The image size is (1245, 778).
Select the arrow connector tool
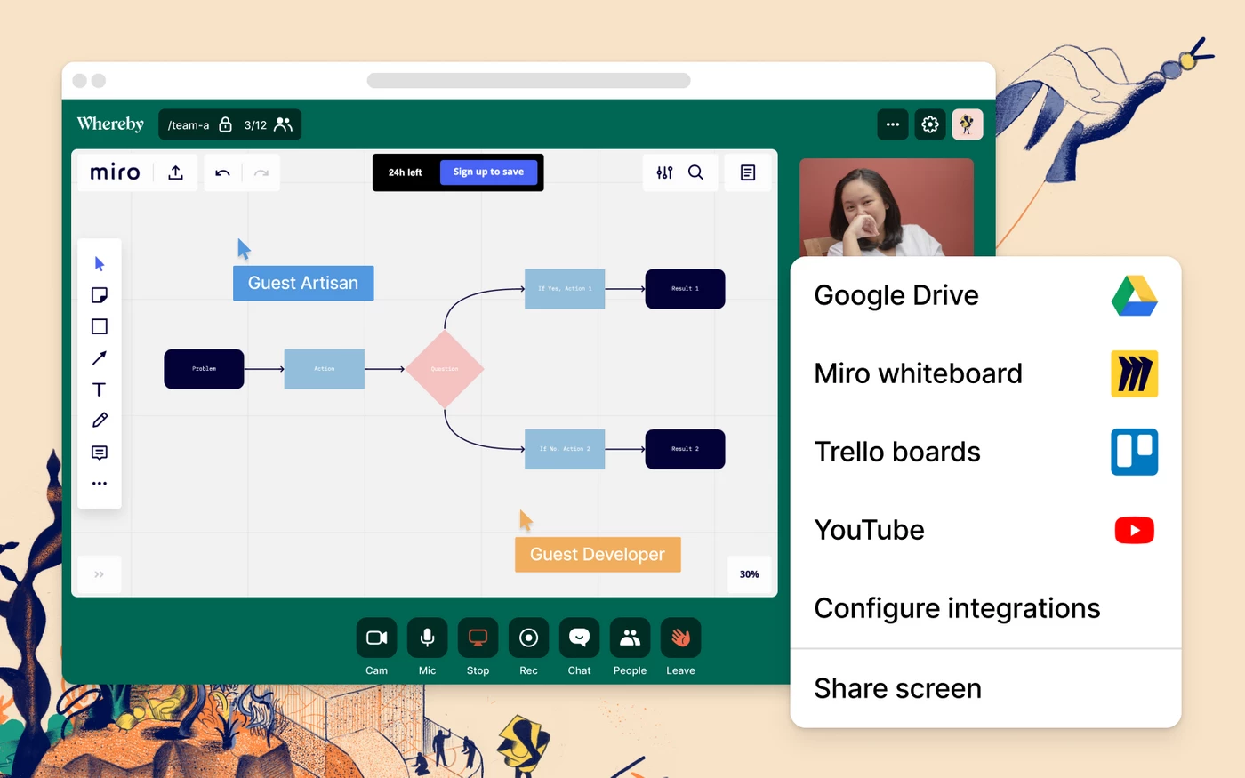coord(100,357)
